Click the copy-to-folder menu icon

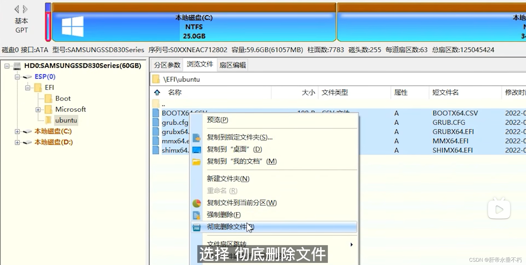[196, 138]
